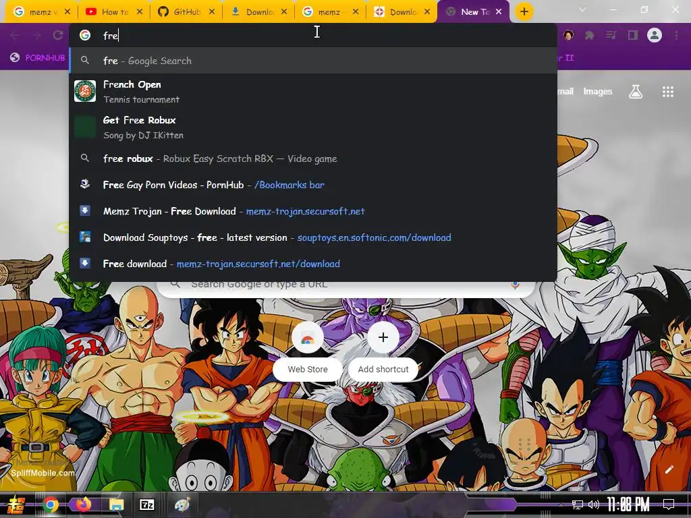Viewport: 691px width, 518px height.
Task: Click the French Open logo thumbnail
Action: pos(85,91)
